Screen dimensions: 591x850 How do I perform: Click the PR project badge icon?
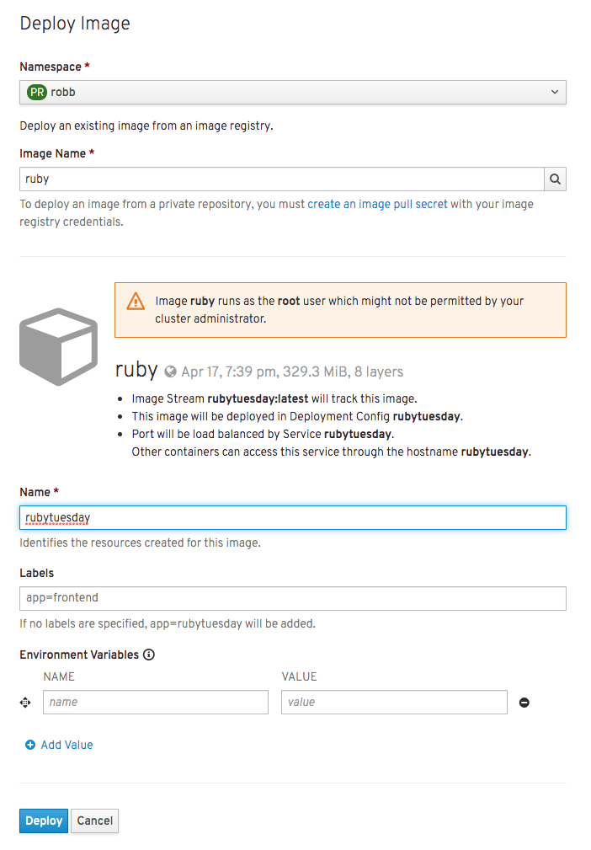pos(37,92)
